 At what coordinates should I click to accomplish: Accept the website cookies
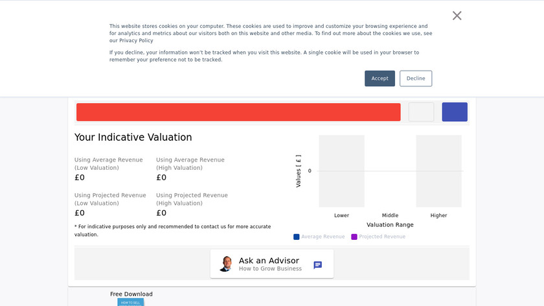coord(380,78)
